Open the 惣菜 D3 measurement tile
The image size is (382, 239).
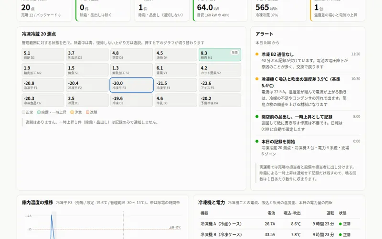point(132,54)
